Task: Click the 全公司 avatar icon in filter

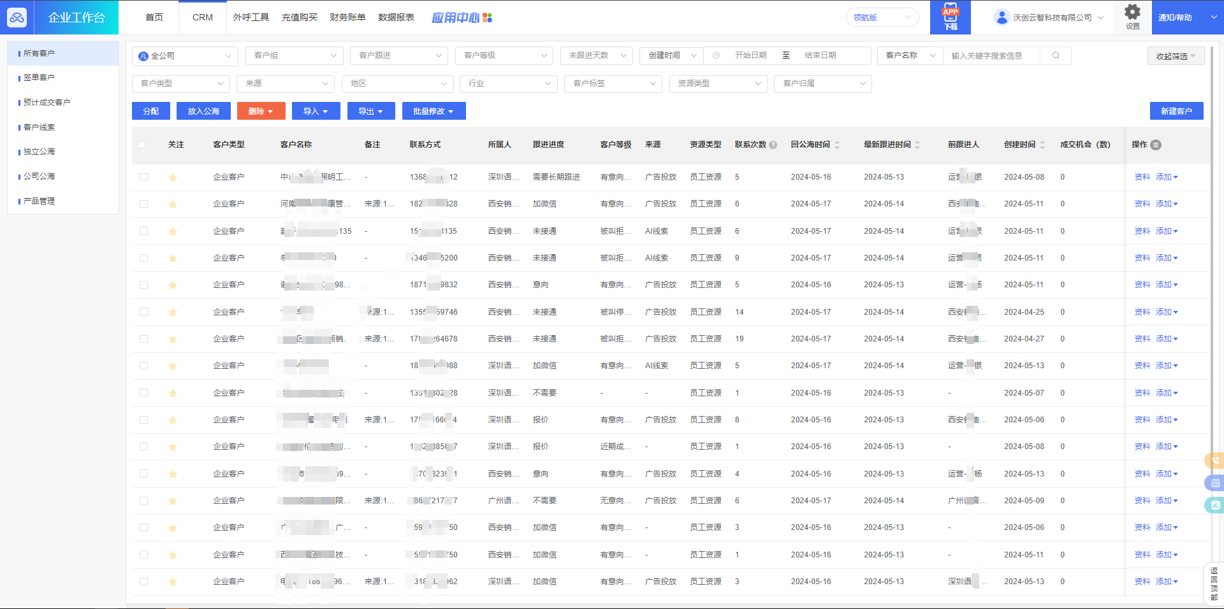Action: coord(143,56)
